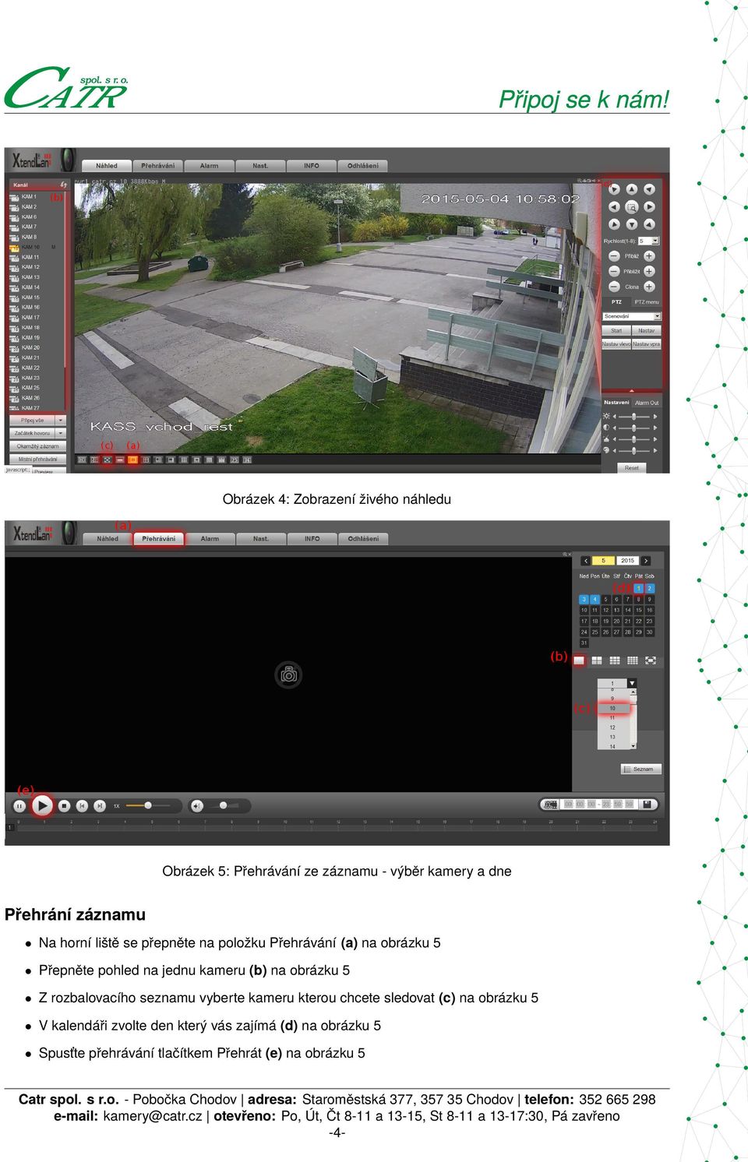Image resolution: width=748 pixels, height=1162 pixels.
Task: Open Nast. tab in the live view window
Action: (260, 166)
